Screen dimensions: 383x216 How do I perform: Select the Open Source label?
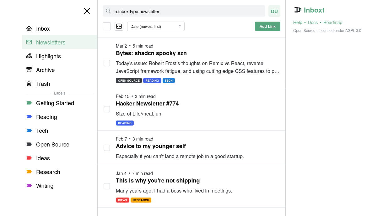tap(52, 144)
